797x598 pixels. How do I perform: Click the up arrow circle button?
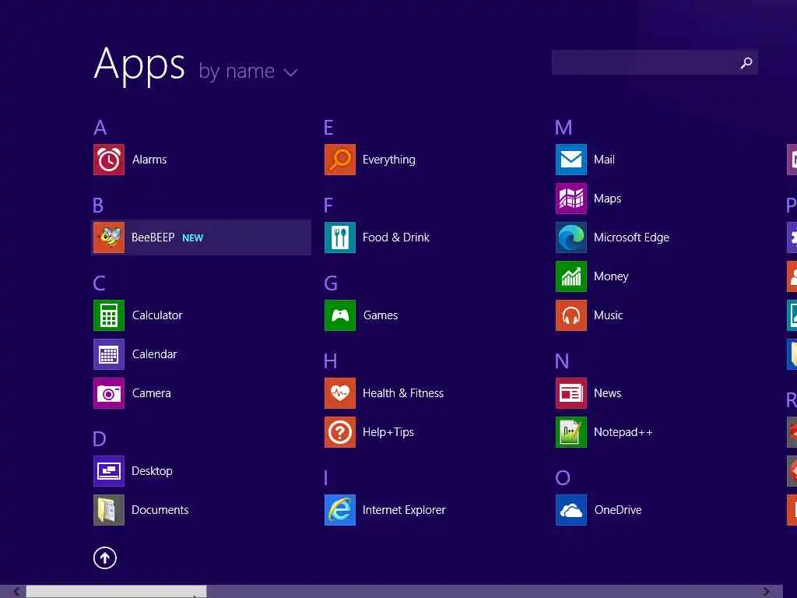click(105, 558)
